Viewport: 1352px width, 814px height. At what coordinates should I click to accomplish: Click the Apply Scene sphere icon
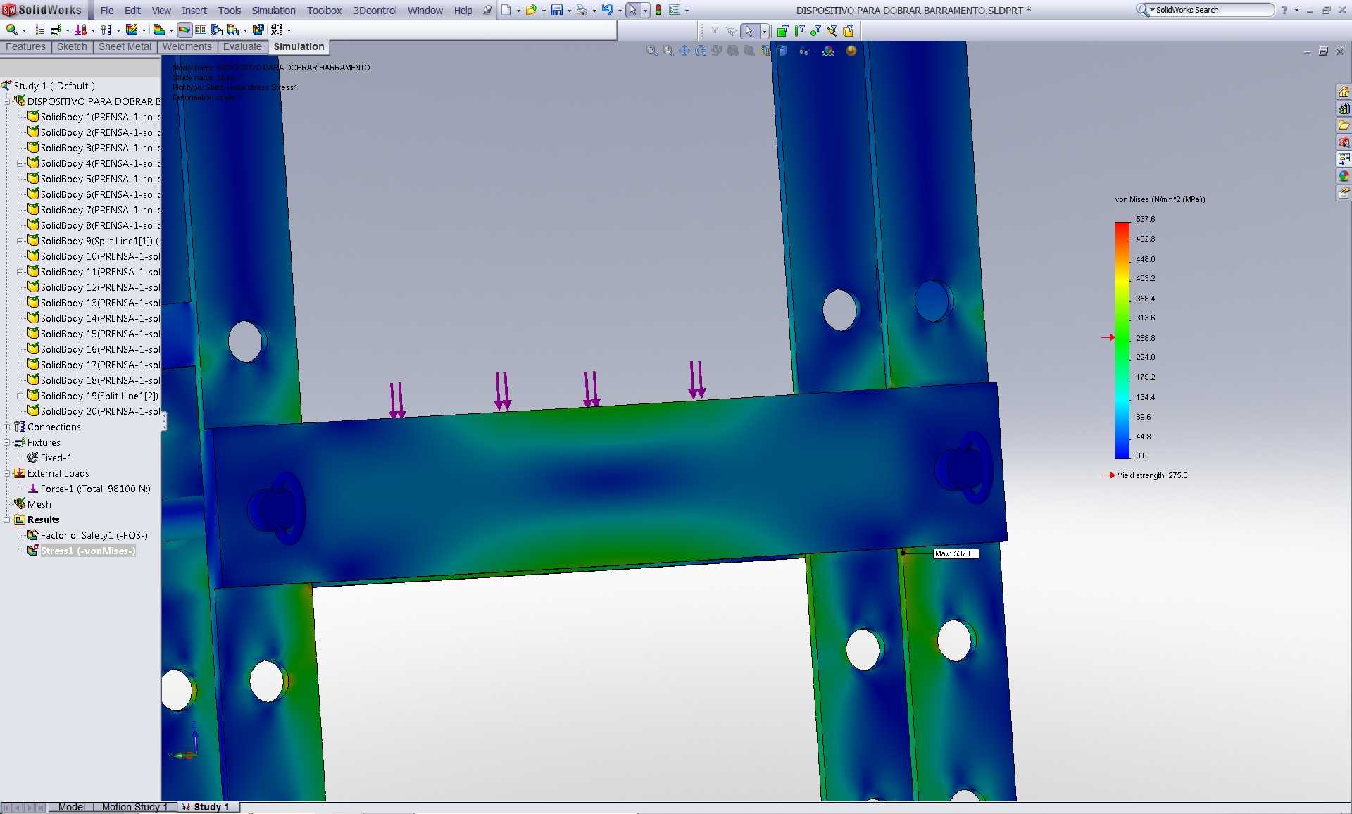coord(851,51)
